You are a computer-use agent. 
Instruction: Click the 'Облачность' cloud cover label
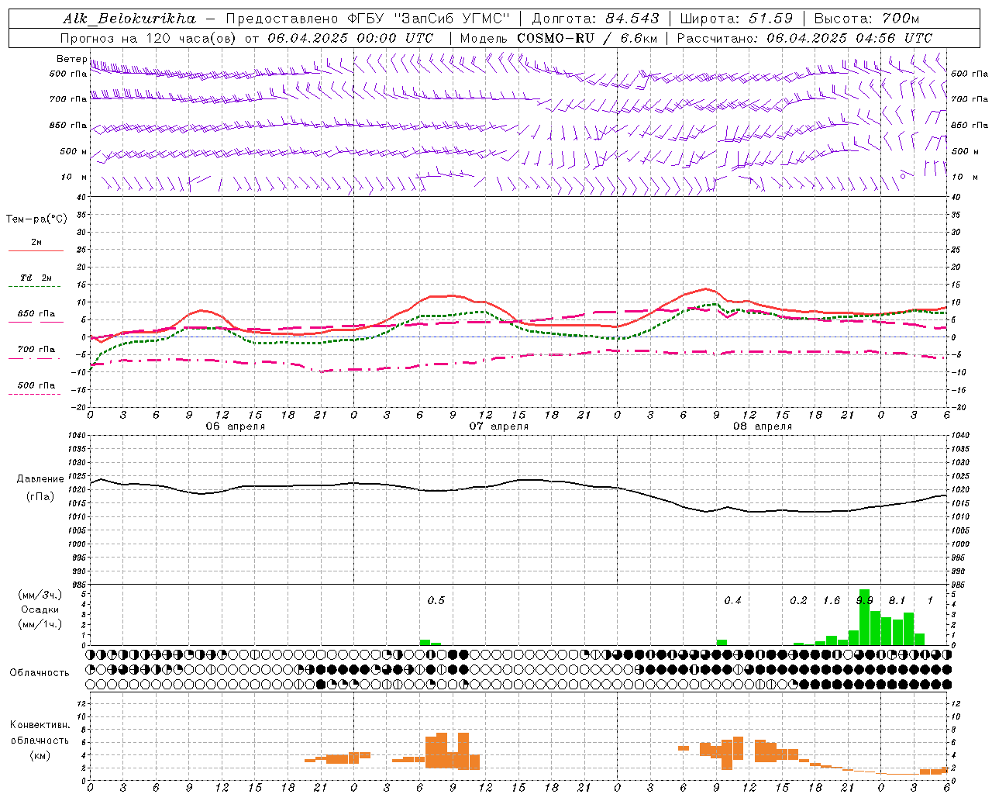point(40,673)
